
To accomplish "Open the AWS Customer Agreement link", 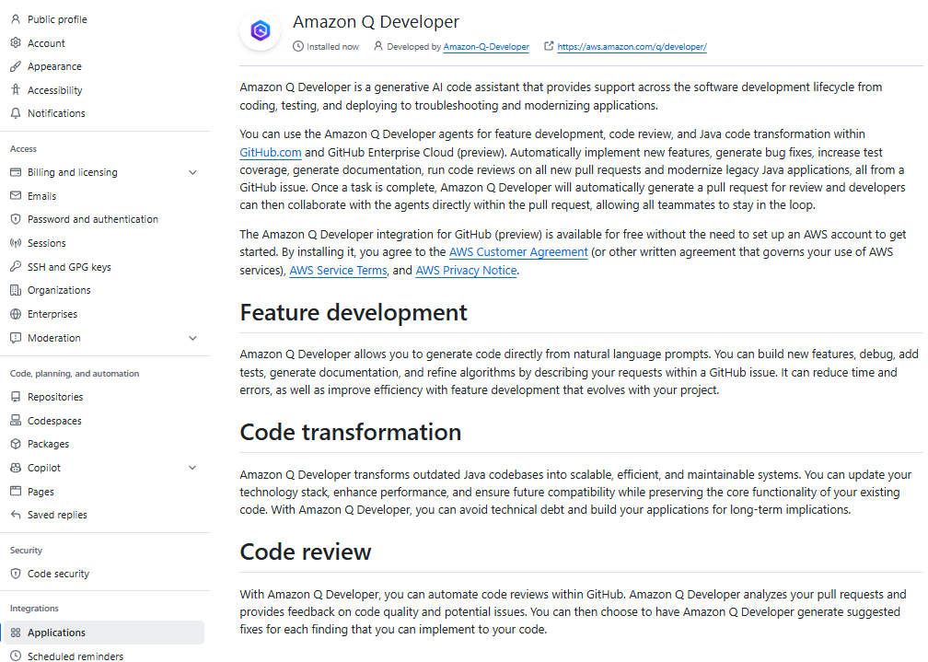I will tap(518, 251).
